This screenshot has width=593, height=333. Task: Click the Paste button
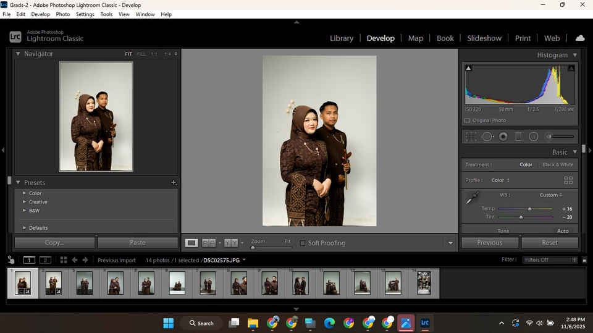pyautogui.click(x=138, y=243)
